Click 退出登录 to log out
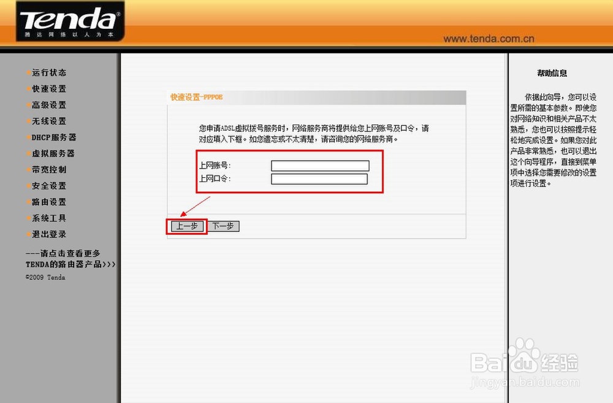The width and height of the screenshot is (613, 403). (49, 234)
